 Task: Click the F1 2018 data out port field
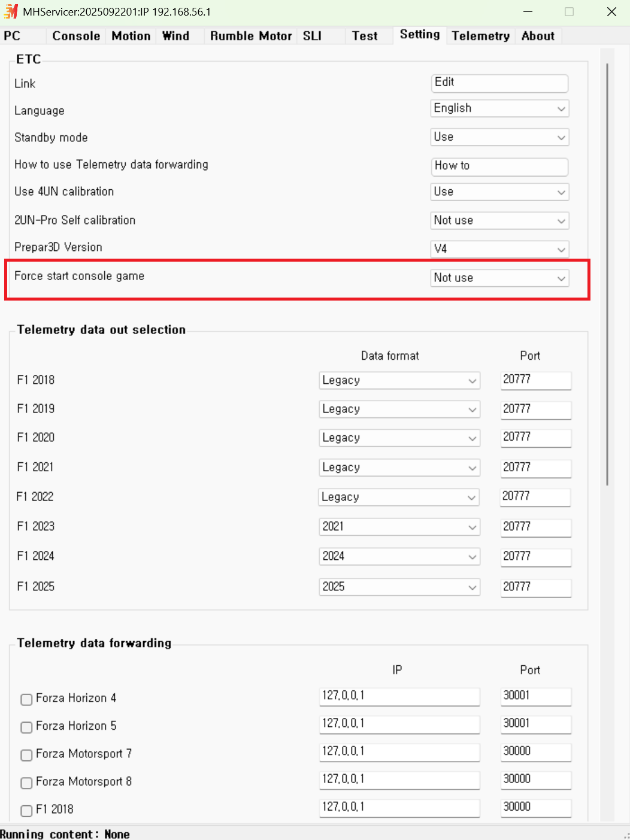tap(536, 380)
